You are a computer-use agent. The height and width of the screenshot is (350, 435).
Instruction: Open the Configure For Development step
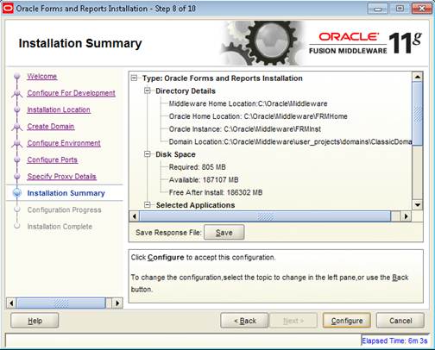click(71, 93)
